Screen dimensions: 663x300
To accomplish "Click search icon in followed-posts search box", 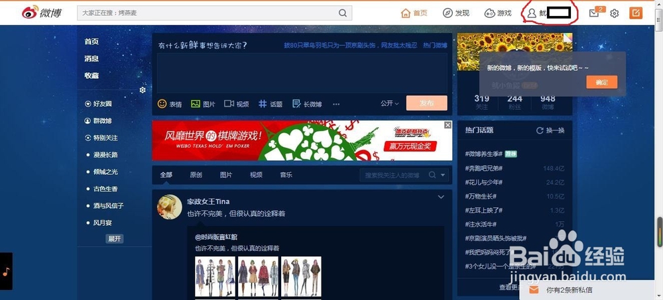I will 432,175.
